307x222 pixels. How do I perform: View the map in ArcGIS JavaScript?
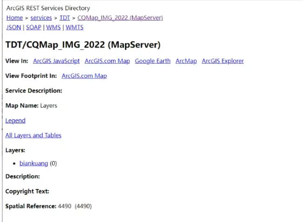click(56, 61)
